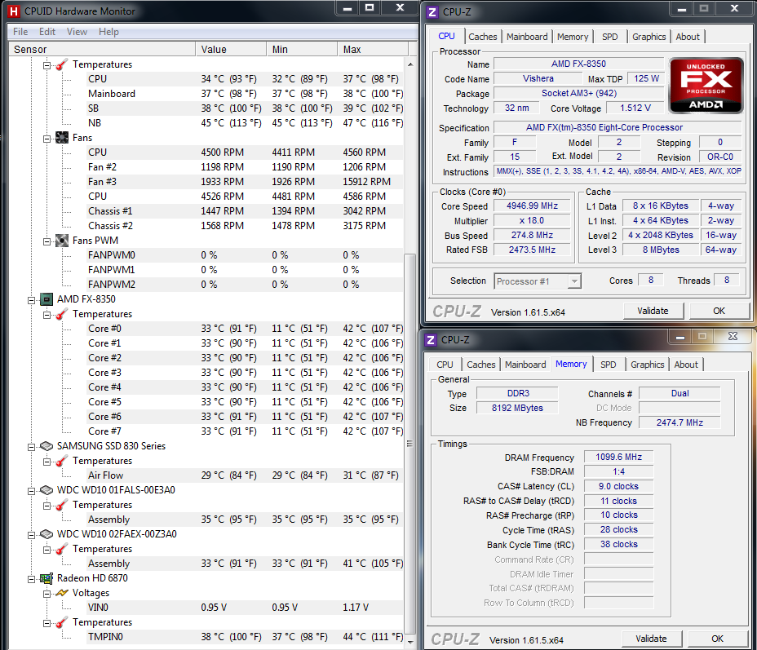Click Validate in the top CPU-Z window
Viewport: 757px width, 650px height.
(653, 312)
